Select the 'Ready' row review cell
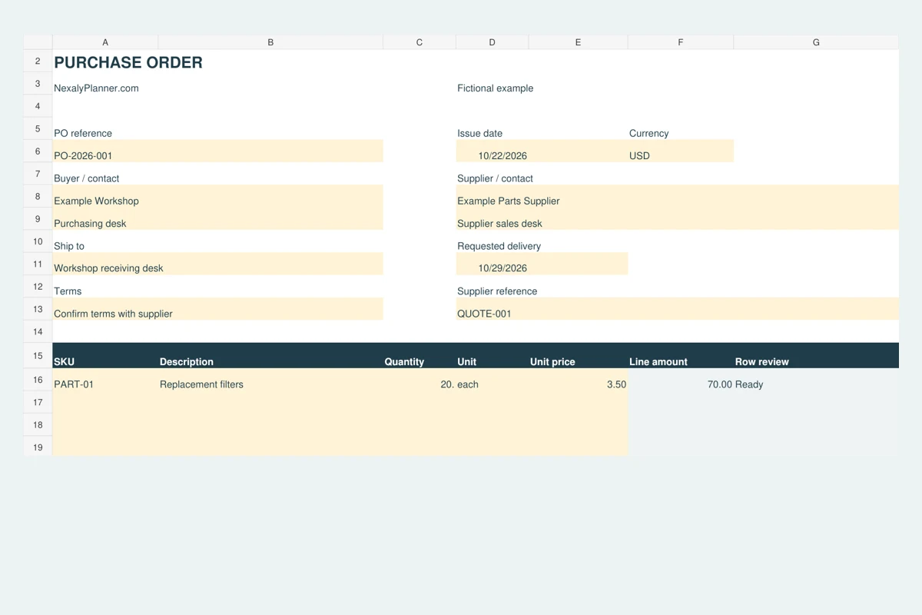The image size is (922, 615). pos(816,380)
